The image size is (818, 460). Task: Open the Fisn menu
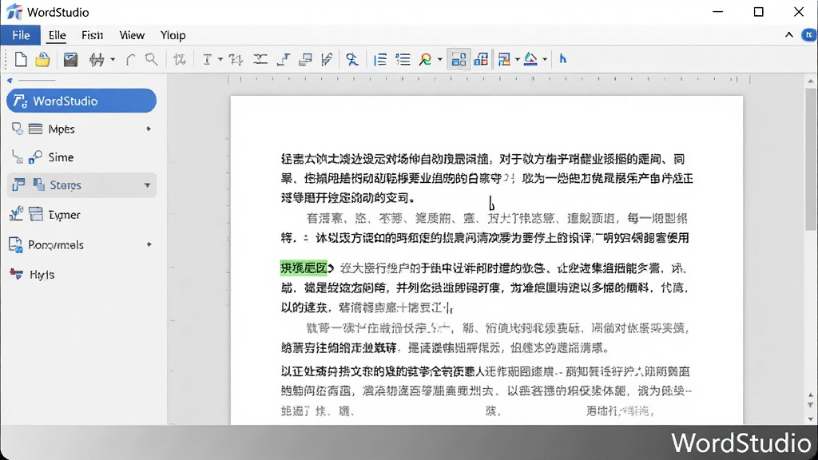(93, 35)
